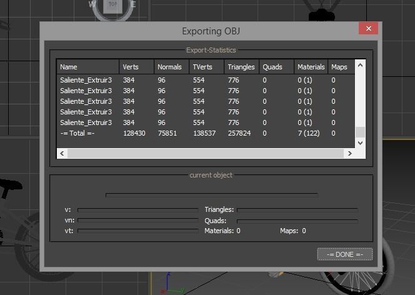Click the Triangles column header
Image resolution: width=415 pixels, height=295 pixels.
pos(241,67)
